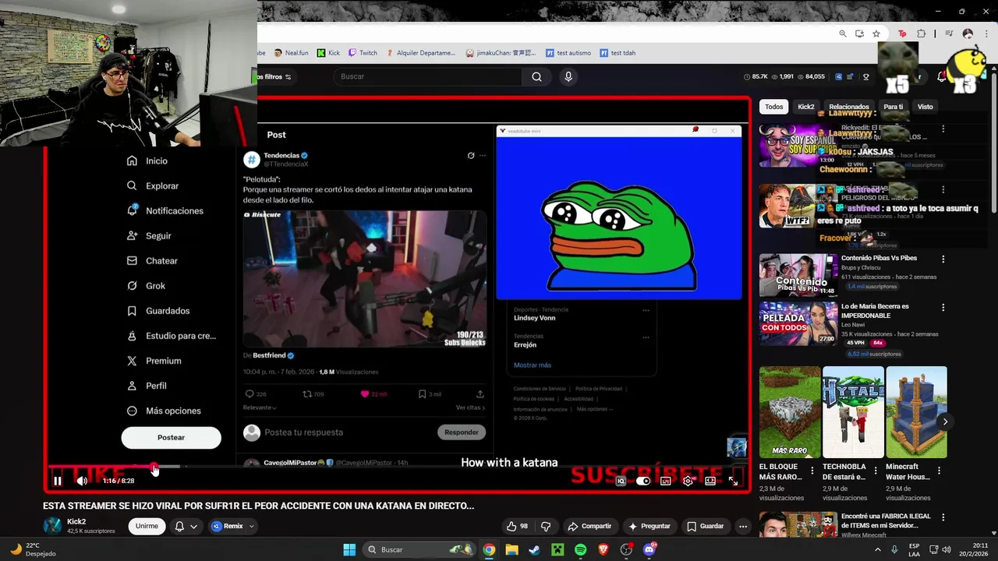Open Minecraft from the taskbar
Image resolution: width=998 pixels, height=561 pixels.
click(557, 549)
